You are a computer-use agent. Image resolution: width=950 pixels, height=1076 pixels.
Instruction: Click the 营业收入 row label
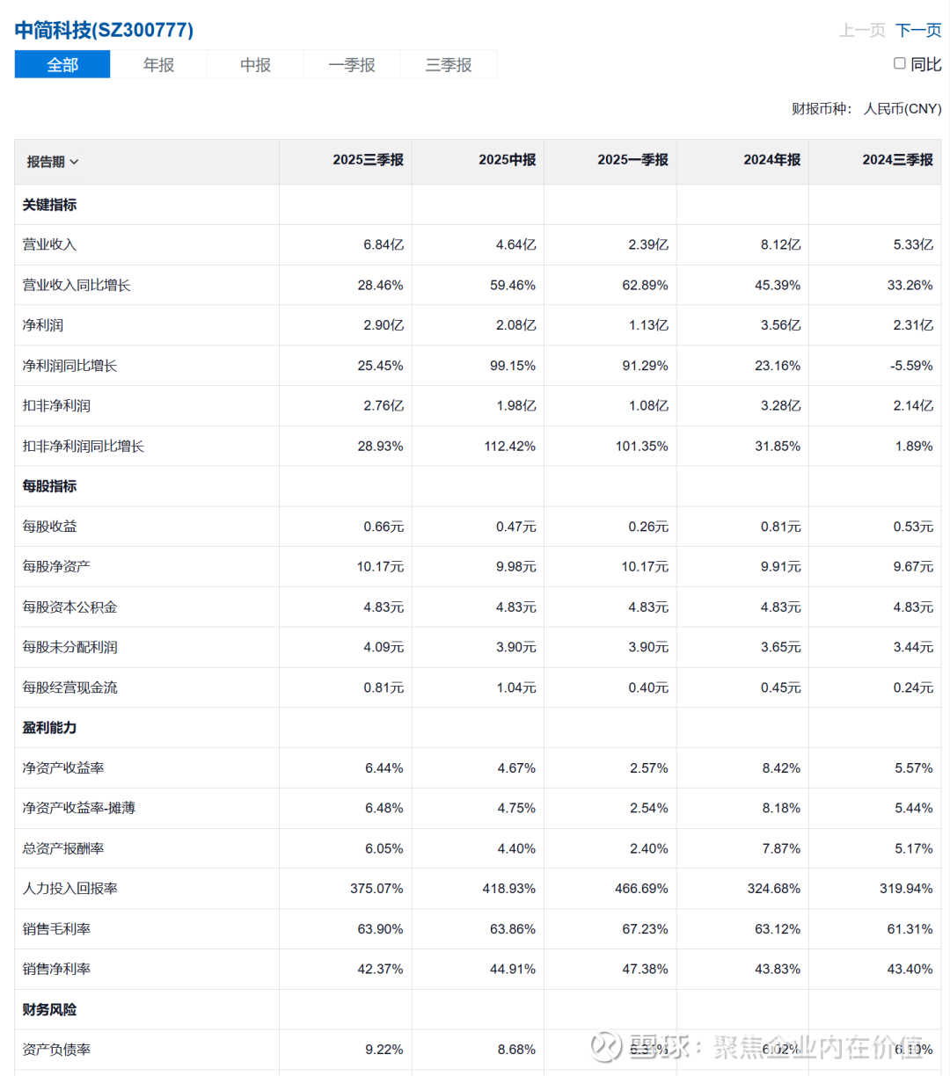click(49, 244)
